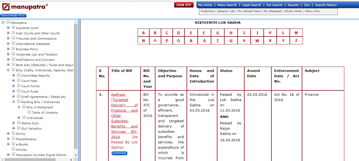Select the Suit Valuation tree item
Screen dimensions: 359x161
point(32,128)
